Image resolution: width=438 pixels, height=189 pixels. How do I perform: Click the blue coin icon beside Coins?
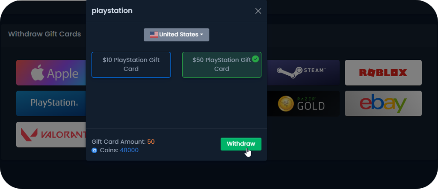click(x=95, y=151)
